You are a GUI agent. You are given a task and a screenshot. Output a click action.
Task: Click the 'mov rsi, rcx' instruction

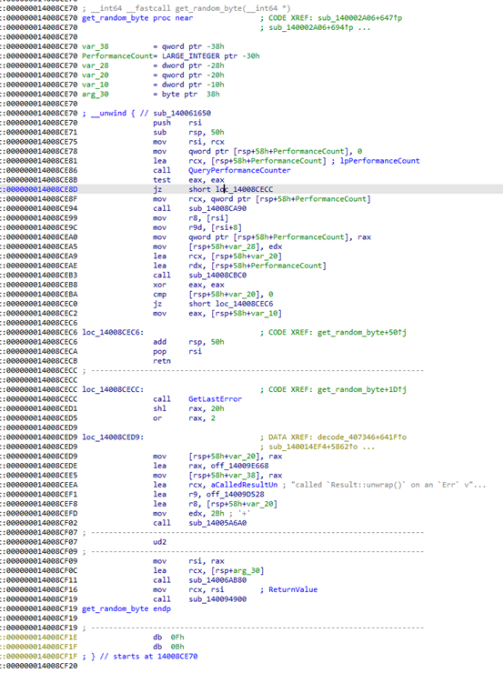tap(188, 142)
